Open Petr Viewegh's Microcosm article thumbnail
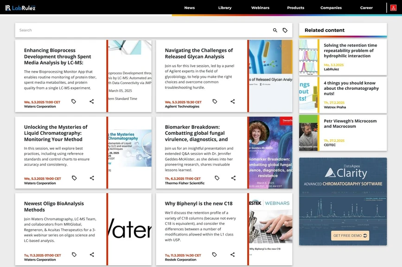Image resolution: width=402 pixels, height=267 pixels. click(308, 134)
